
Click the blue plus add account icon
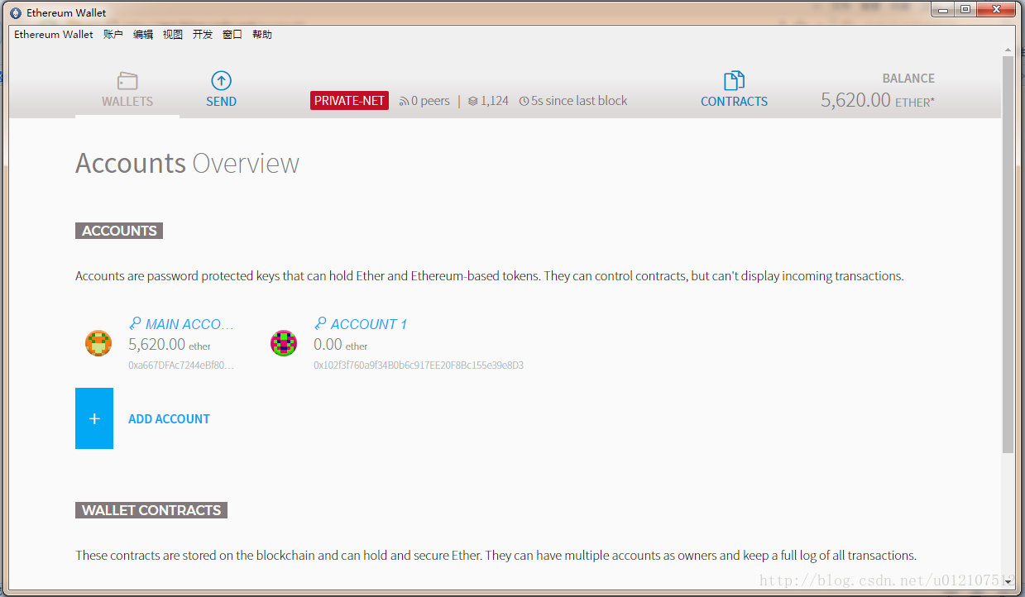tap(94, 418)
